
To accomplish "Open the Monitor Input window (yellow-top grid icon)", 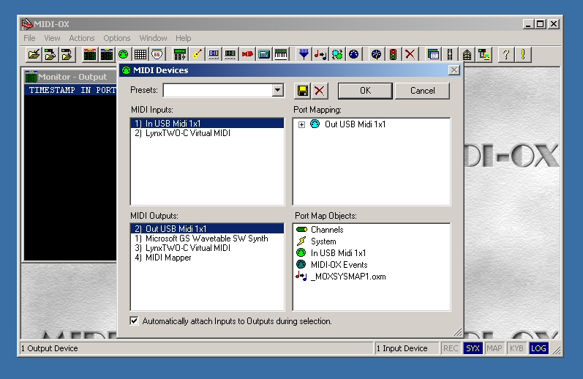I will click(89, 55).
